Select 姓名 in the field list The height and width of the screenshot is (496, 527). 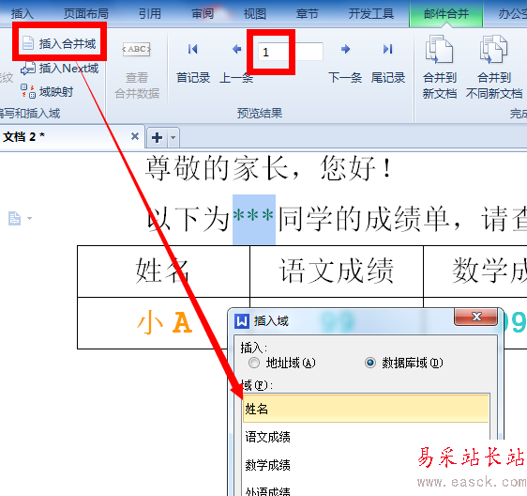coord(366,409)
